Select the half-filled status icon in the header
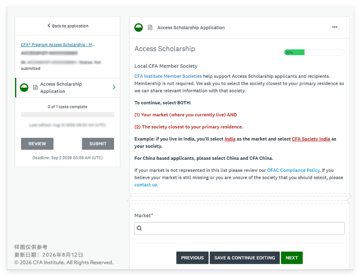Viewport: 360px width, 277px height. point(139,28)
